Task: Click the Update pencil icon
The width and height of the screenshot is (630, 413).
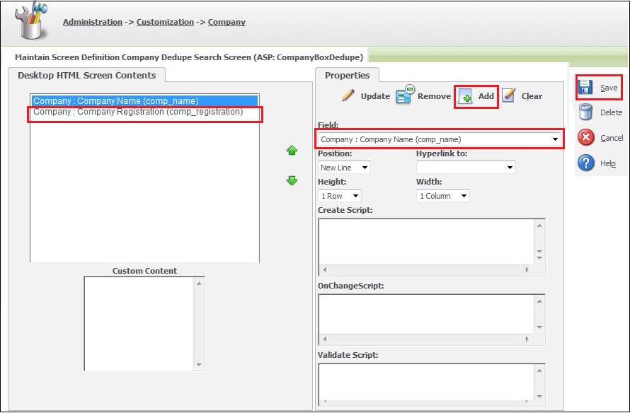Action: tap(348, 95)
